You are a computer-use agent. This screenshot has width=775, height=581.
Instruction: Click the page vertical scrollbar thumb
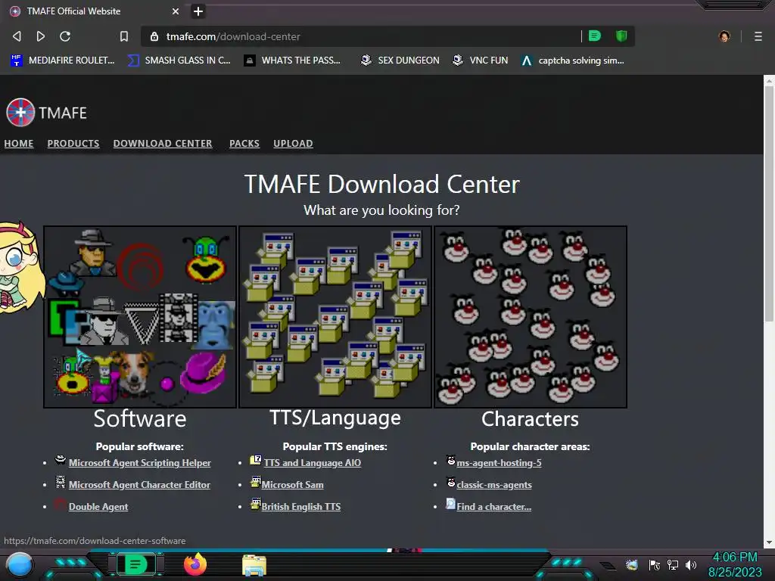click(x=769, y=203)
